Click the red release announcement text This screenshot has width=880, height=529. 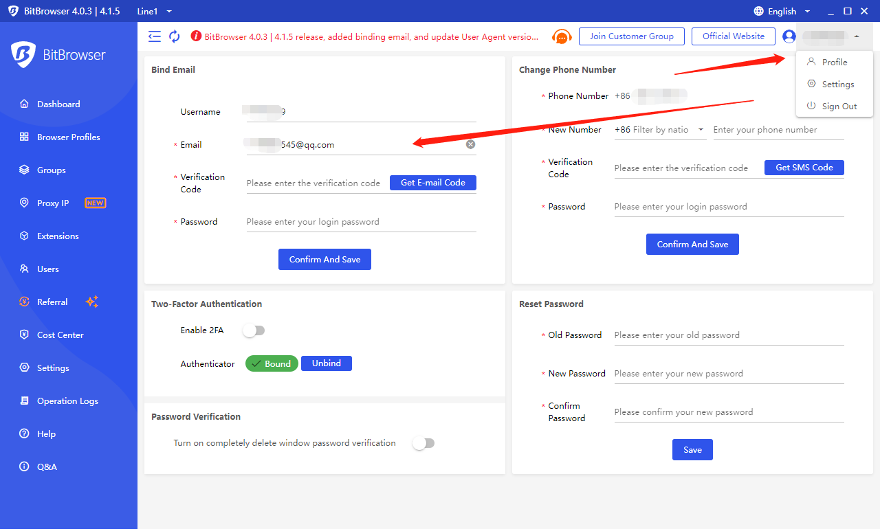pyautogui.click(x=371, y=37)
